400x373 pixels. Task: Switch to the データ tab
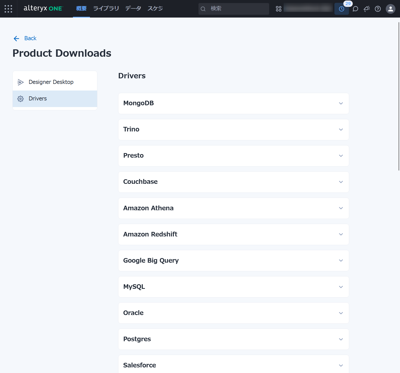click(x=133, y=9)
